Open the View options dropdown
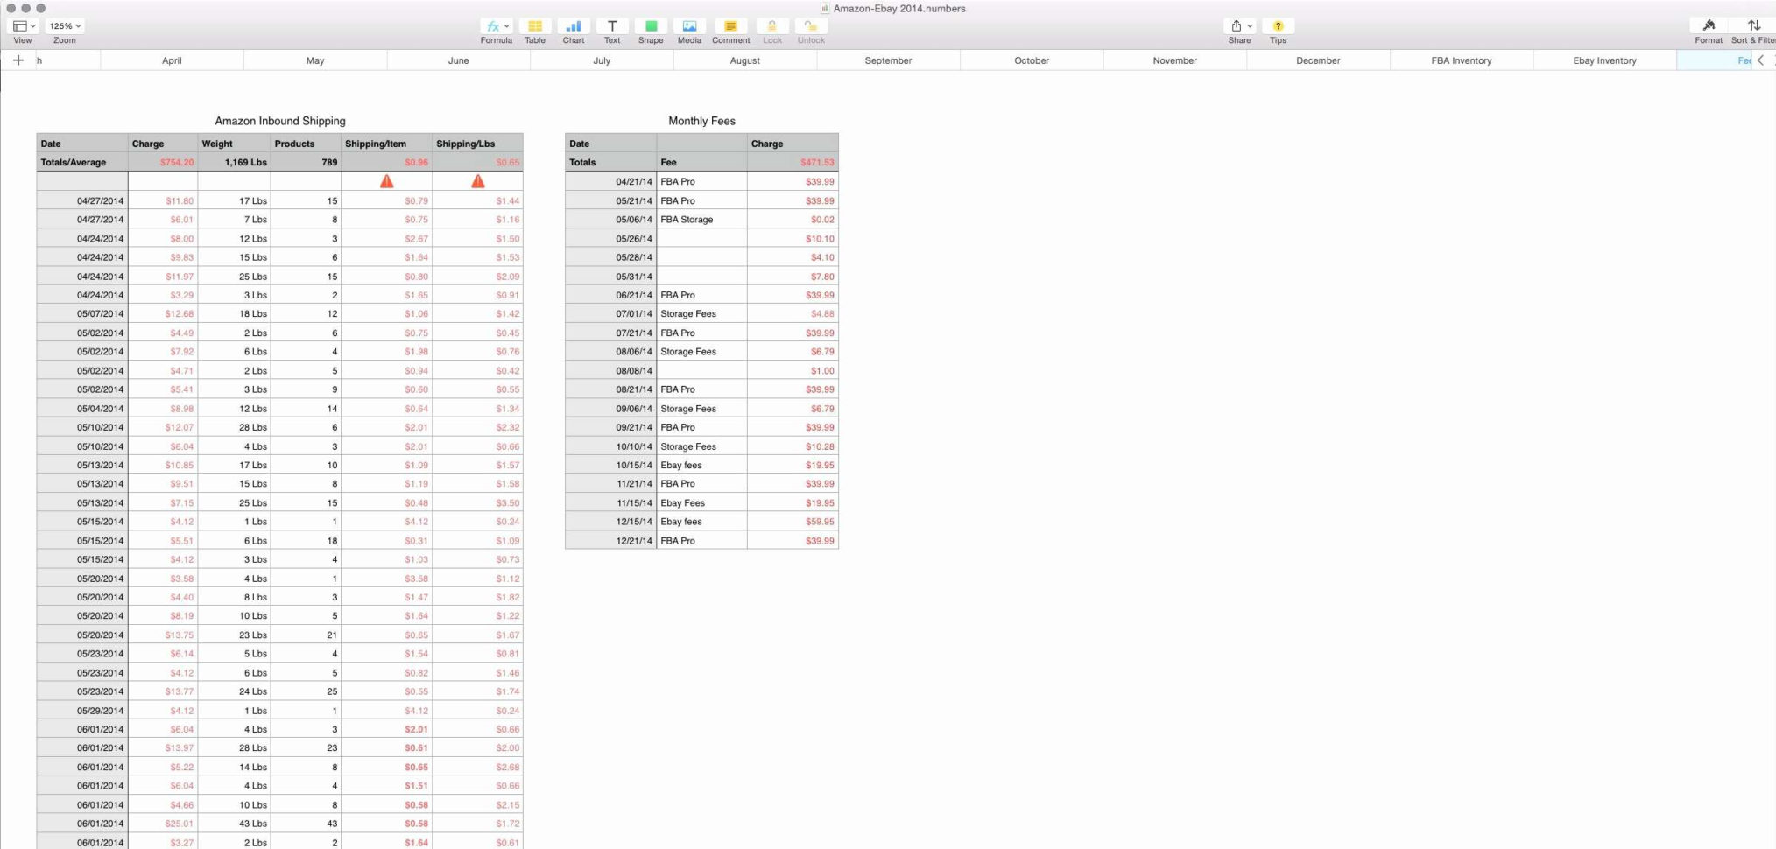 (x=24, y=25)
